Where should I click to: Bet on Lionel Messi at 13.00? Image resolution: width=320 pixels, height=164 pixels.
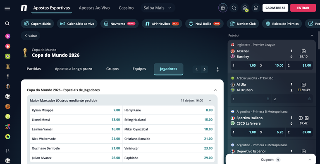(x=76, y=120)
